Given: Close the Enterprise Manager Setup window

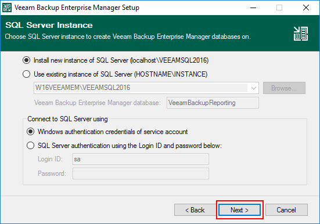Looking at the screenshot, I should (x=305, y=8).
